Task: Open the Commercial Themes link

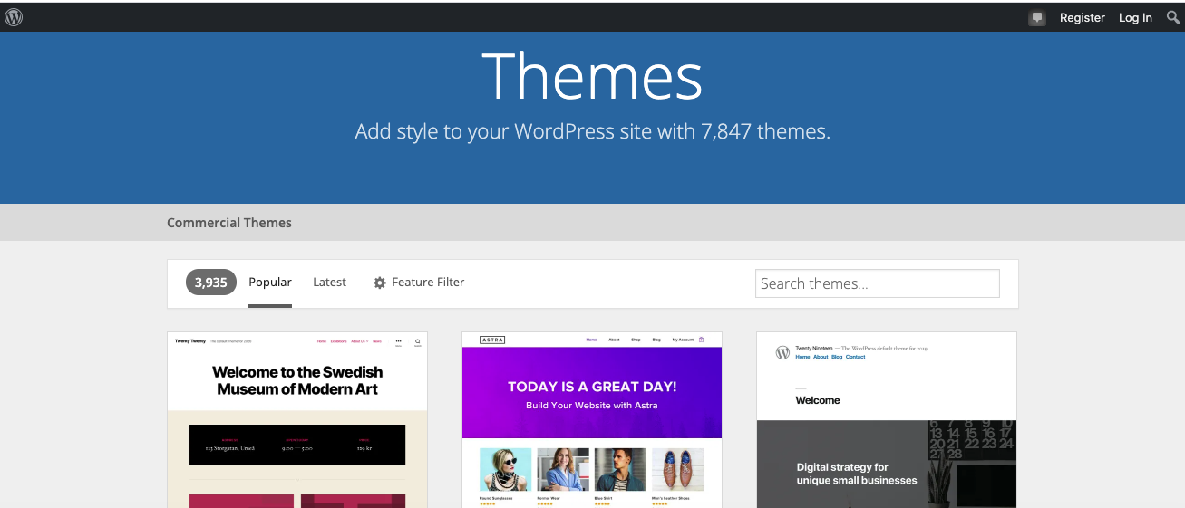Action: coord(229,223)
